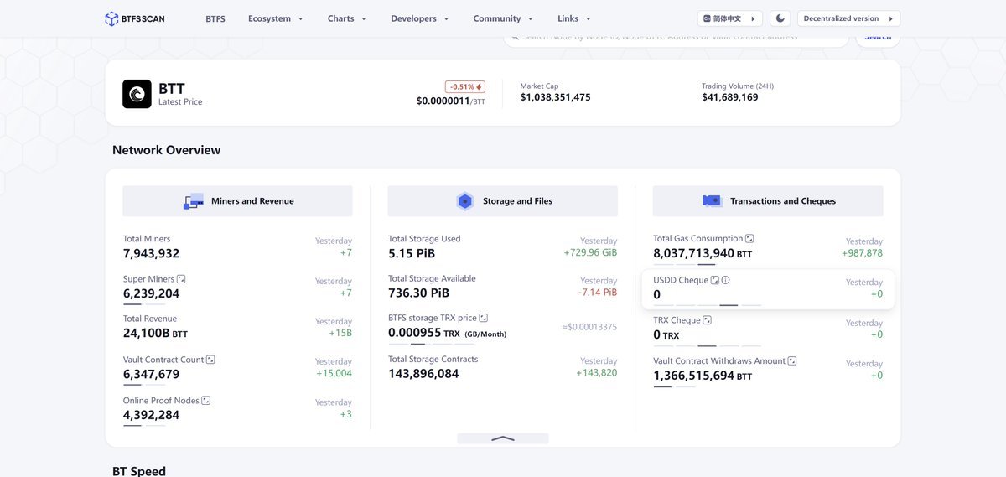The image size is (1006, 477).
Task: Open the Total Gas Consumption expand icon
Action: (749, 239)
